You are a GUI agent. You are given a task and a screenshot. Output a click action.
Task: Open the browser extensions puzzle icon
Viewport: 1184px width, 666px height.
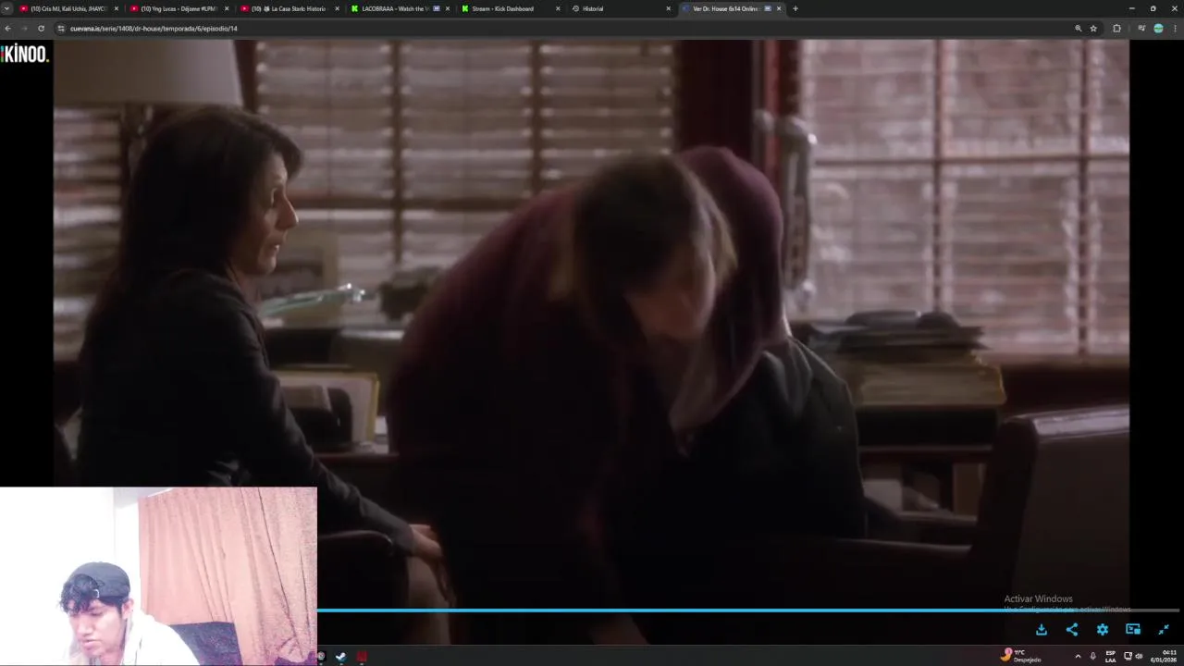(1116, 29)
